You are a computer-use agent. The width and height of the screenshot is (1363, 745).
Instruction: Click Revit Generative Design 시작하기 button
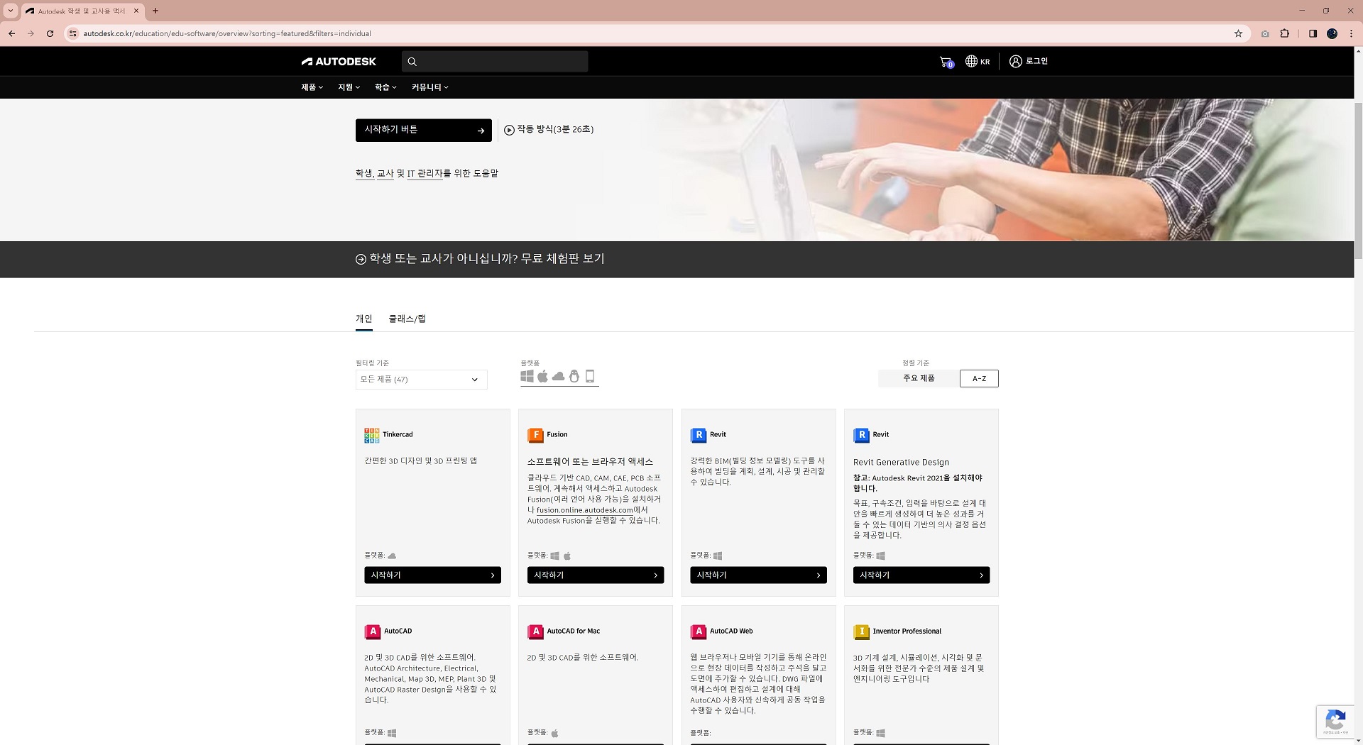(921, 575)
